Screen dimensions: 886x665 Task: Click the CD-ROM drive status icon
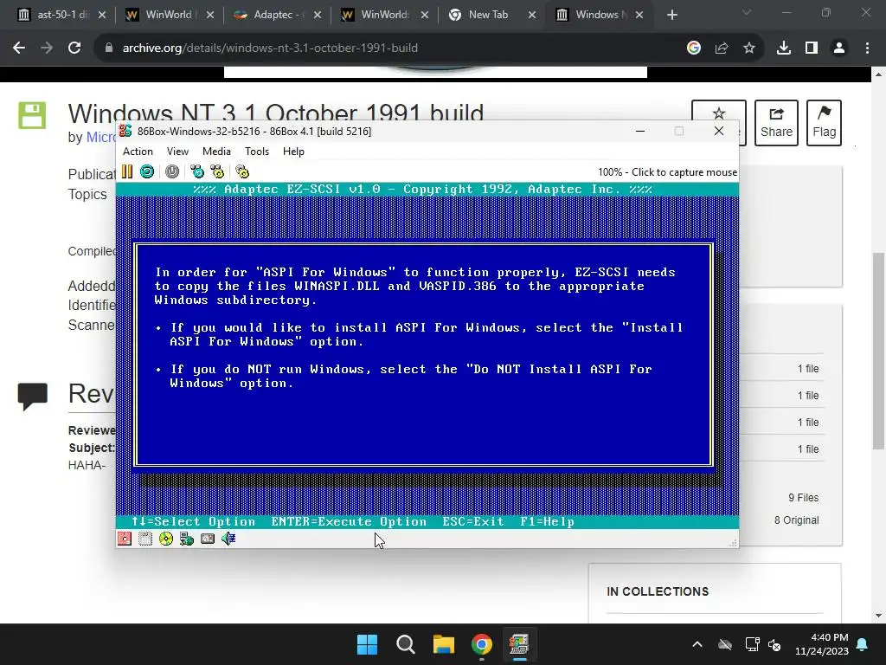pos(166,539)
